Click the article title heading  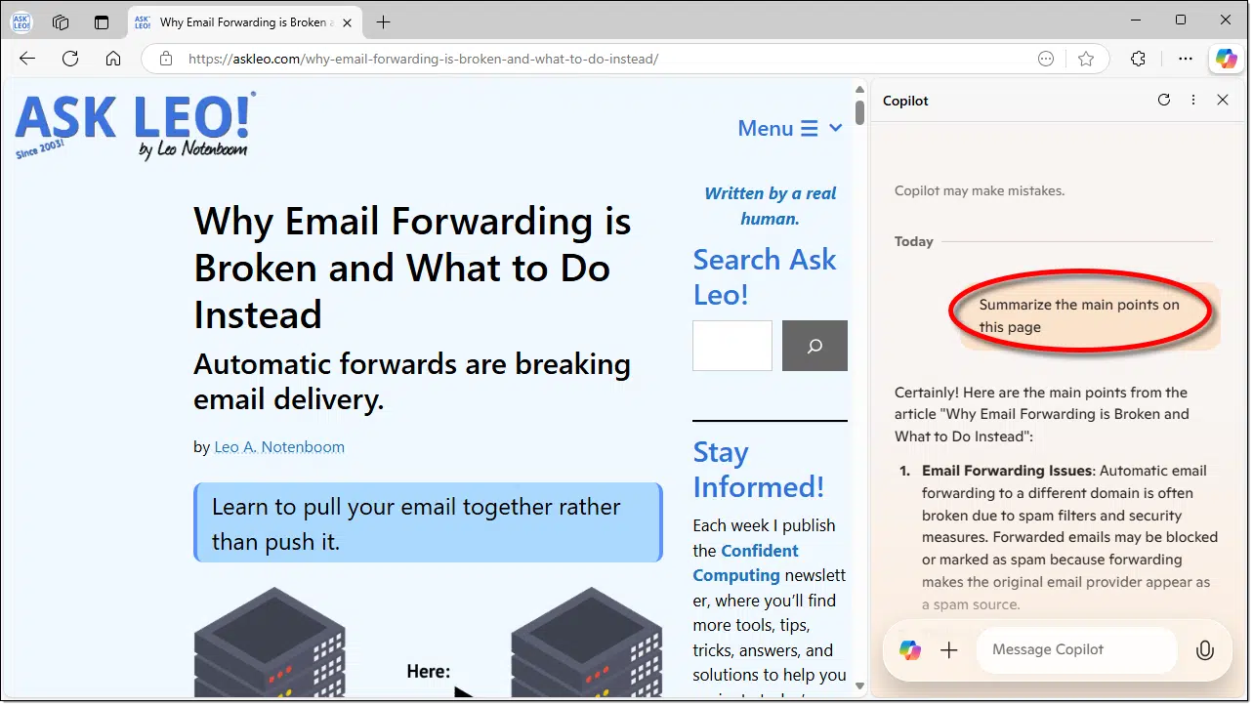click(412, 268)
